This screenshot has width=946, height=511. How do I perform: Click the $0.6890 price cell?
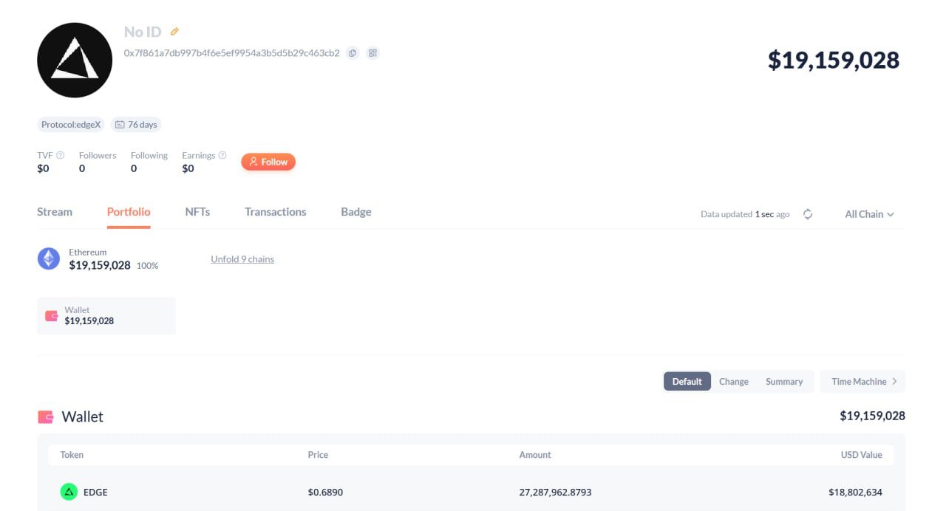[x=325, y=492]
